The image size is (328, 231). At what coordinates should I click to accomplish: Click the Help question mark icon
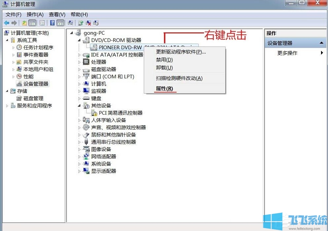pos(52,22)
